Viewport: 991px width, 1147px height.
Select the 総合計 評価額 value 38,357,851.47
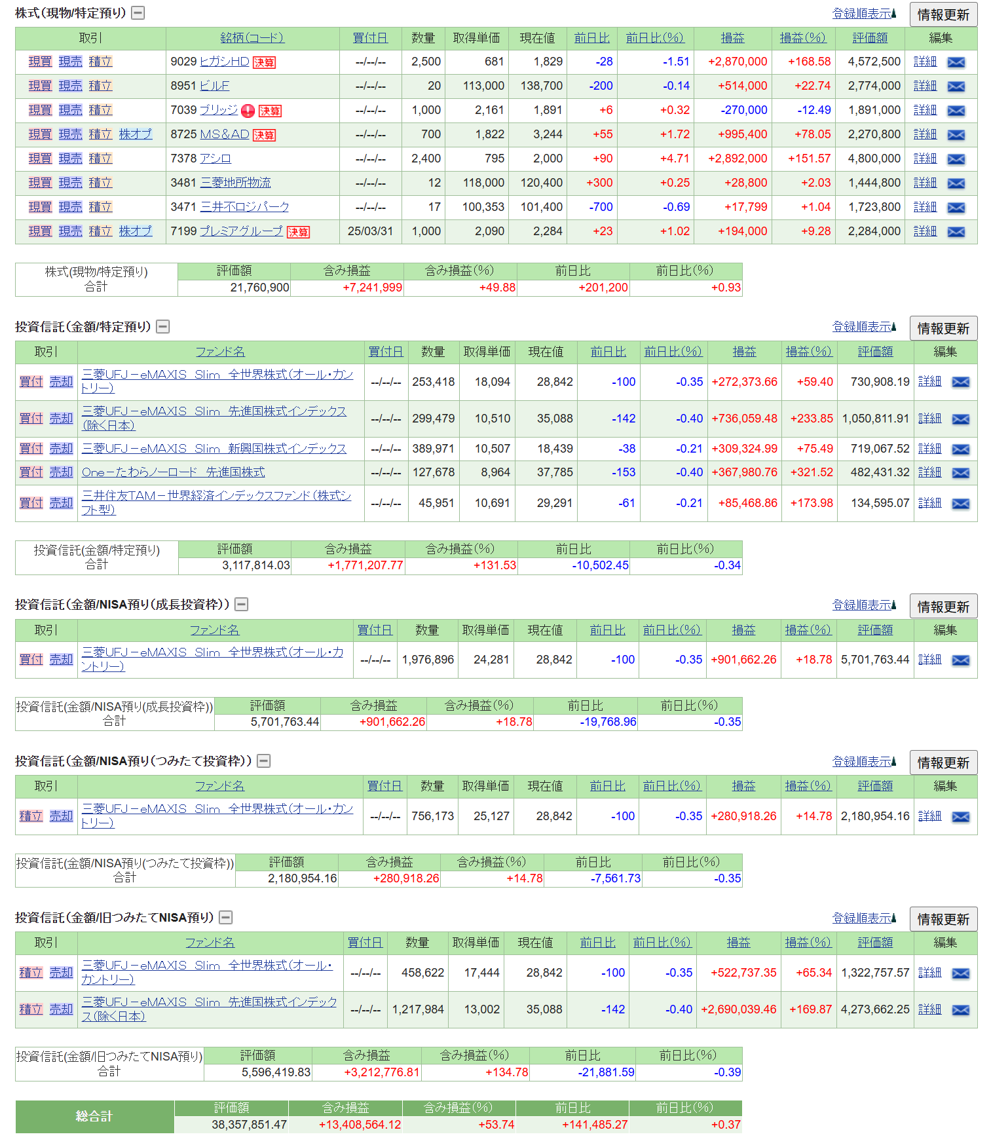(249, 1125)
